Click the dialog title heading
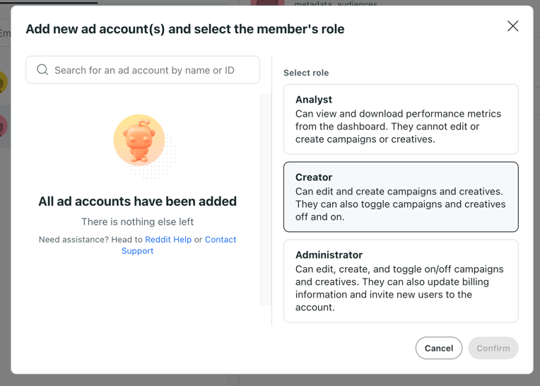 (x=185, y=29)
